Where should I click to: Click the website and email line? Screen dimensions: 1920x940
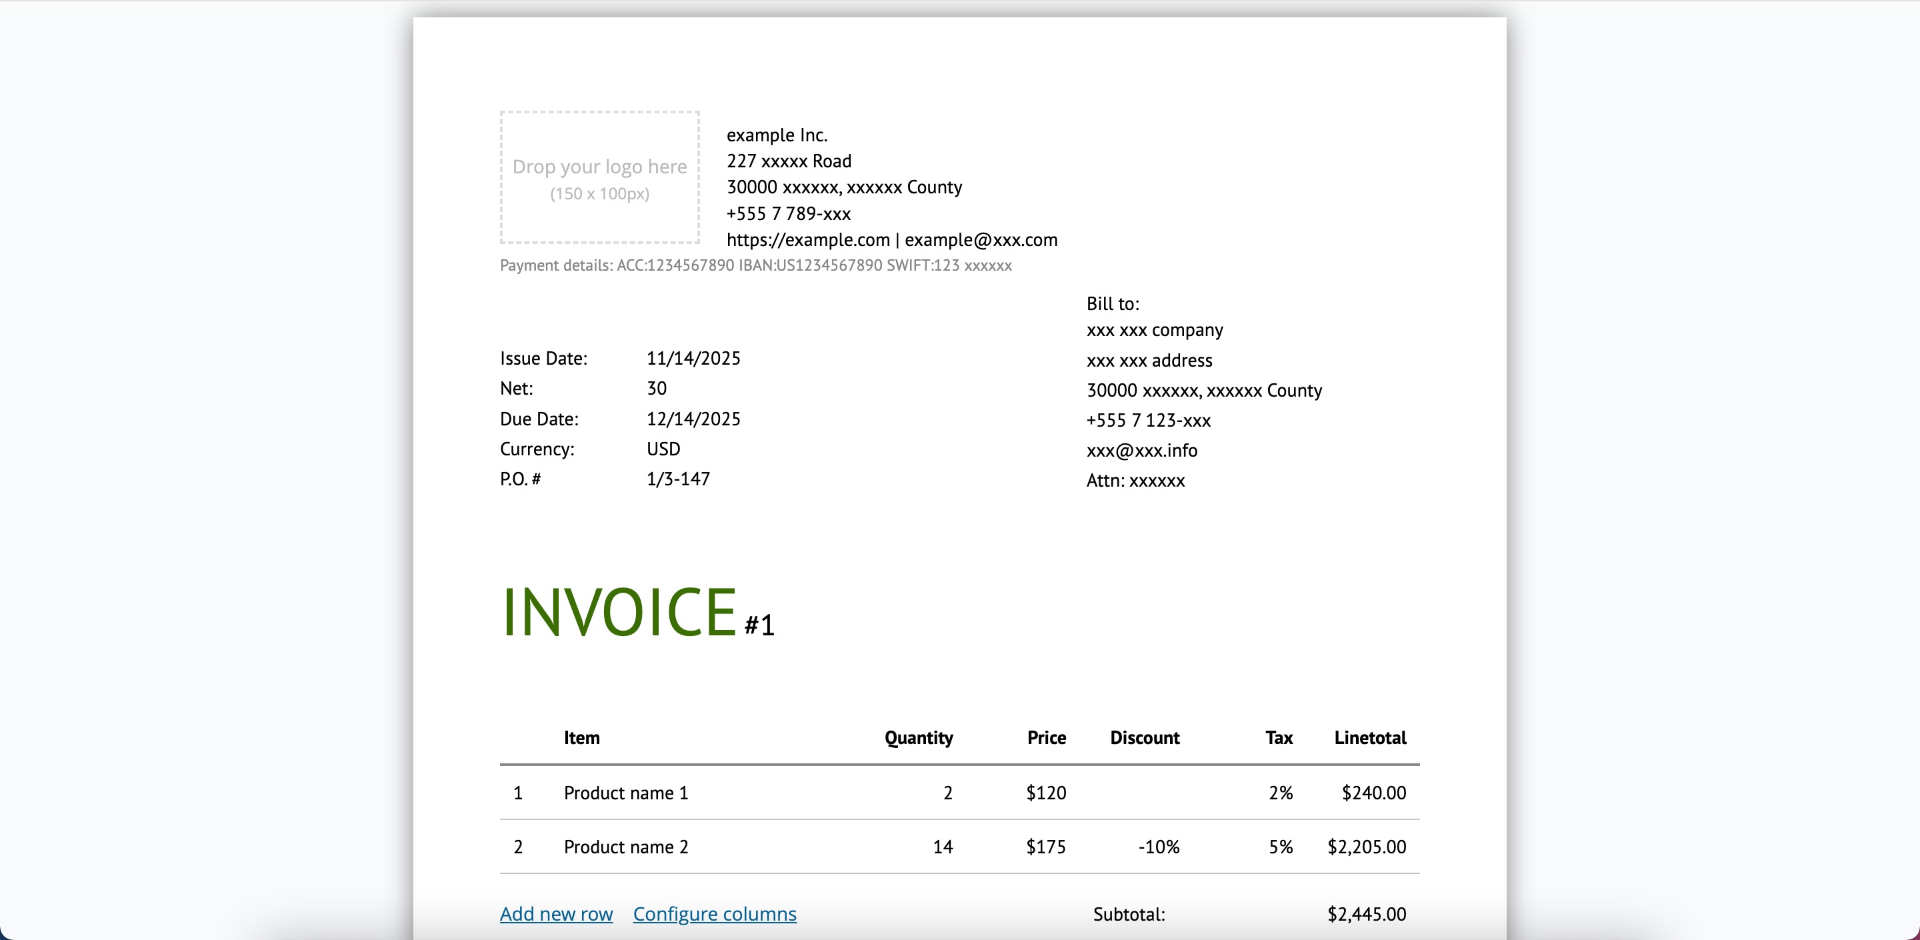pos(891,240)
